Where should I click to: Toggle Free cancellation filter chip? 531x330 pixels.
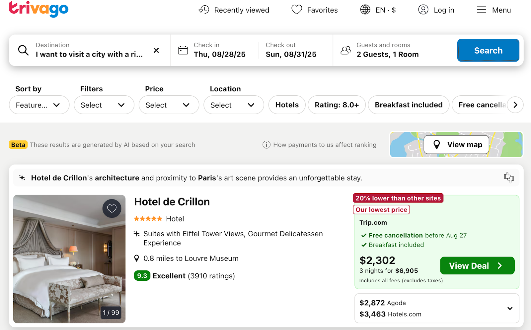coord(480,105)
